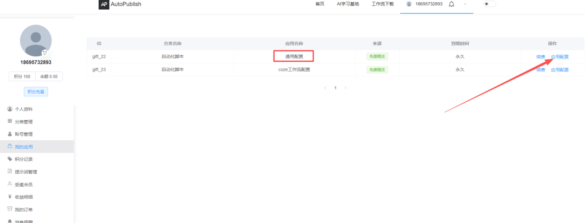Screen dimensions: 585x223
Task: Click the gift_23 ID cell
Action: tap(99, 69)
